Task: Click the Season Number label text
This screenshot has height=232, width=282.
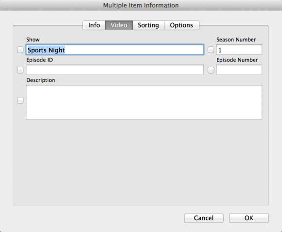Action: point(236,39)
